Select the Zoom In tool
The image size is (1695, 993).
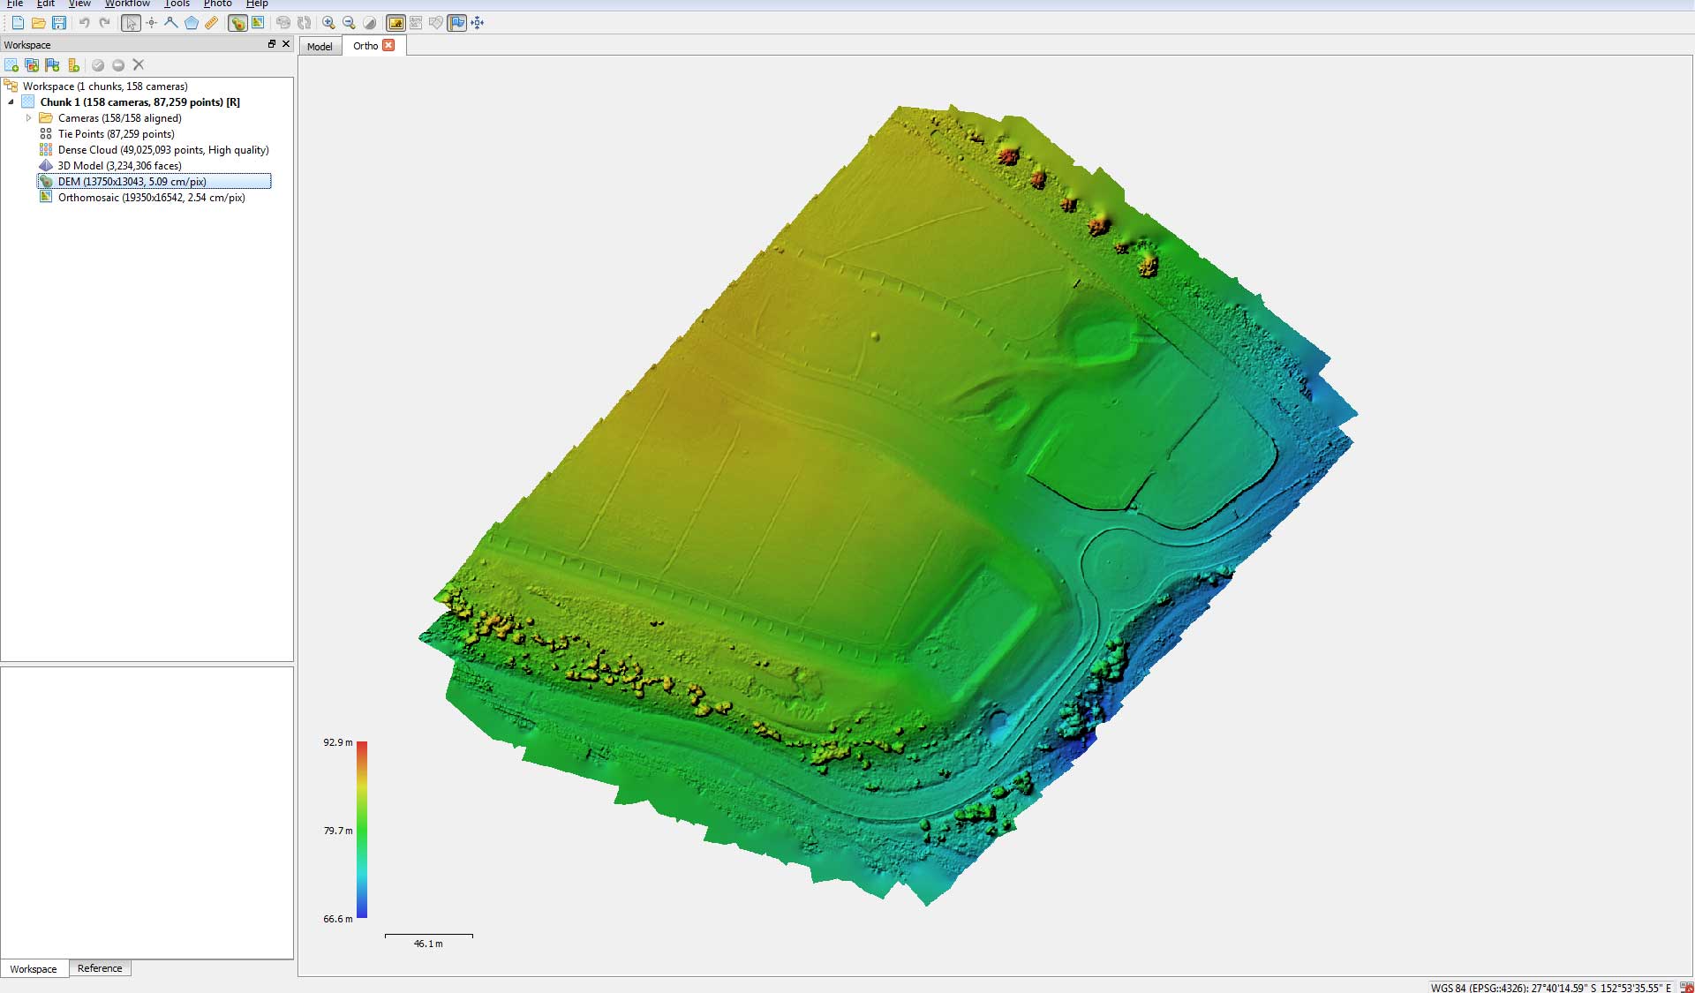click(x=328, y=22)
